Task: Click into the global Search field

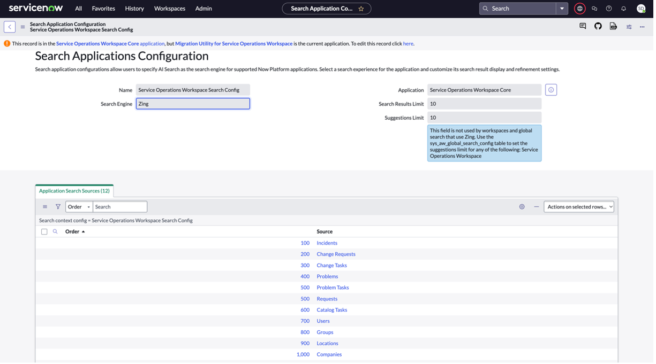Action: pos(519,9)
